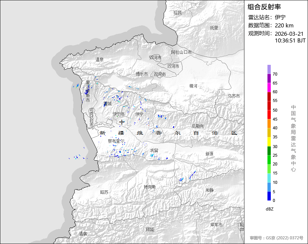The height and width of the screenshot is (244, 308).
Task: Click the yellow 30–35 dBZ legend swatch
Action: (269, 142)
